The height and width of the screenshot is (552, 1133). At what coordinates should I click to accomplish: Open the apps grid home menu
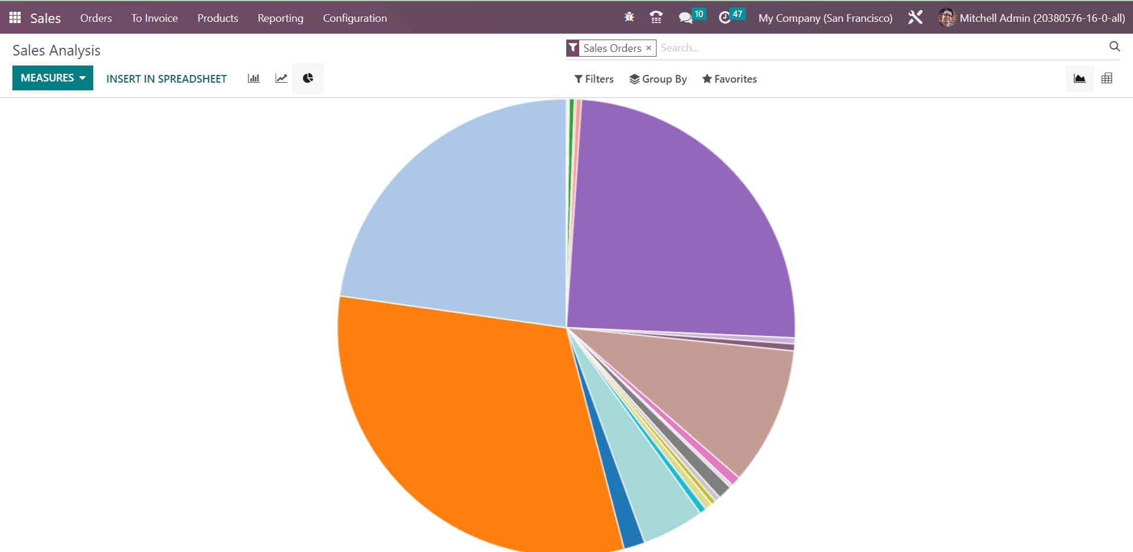[15, 18]
